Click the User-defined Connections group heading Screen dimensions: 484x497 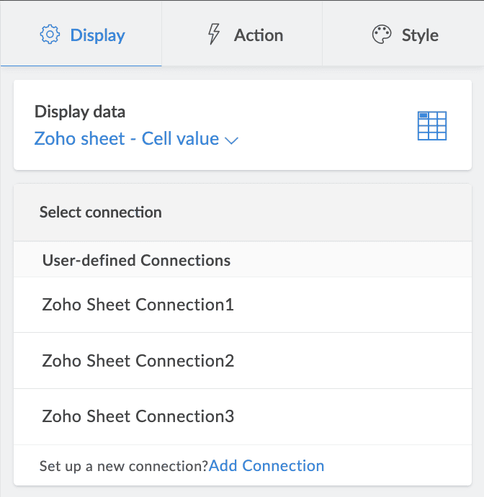click(x=137, y=260)
